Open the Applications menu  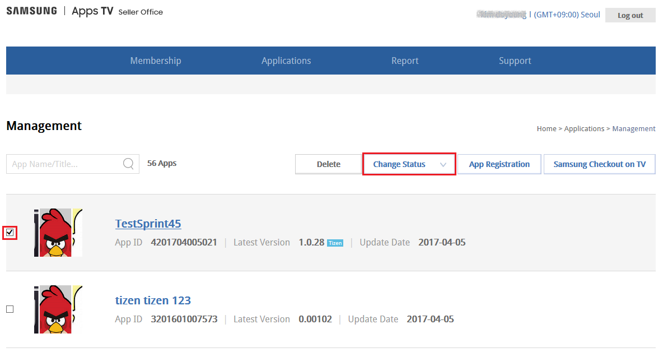(286, 61)
